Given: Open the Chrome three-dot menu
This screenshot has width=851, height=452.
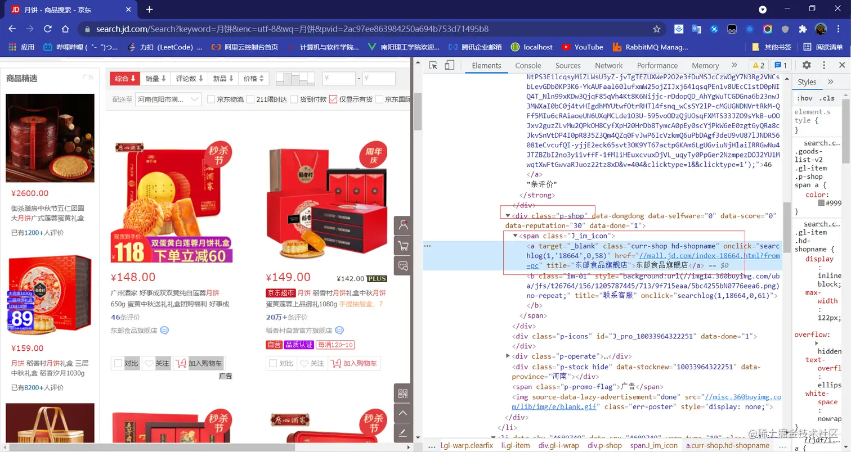Looking at the screenshot, I should 839,29.
